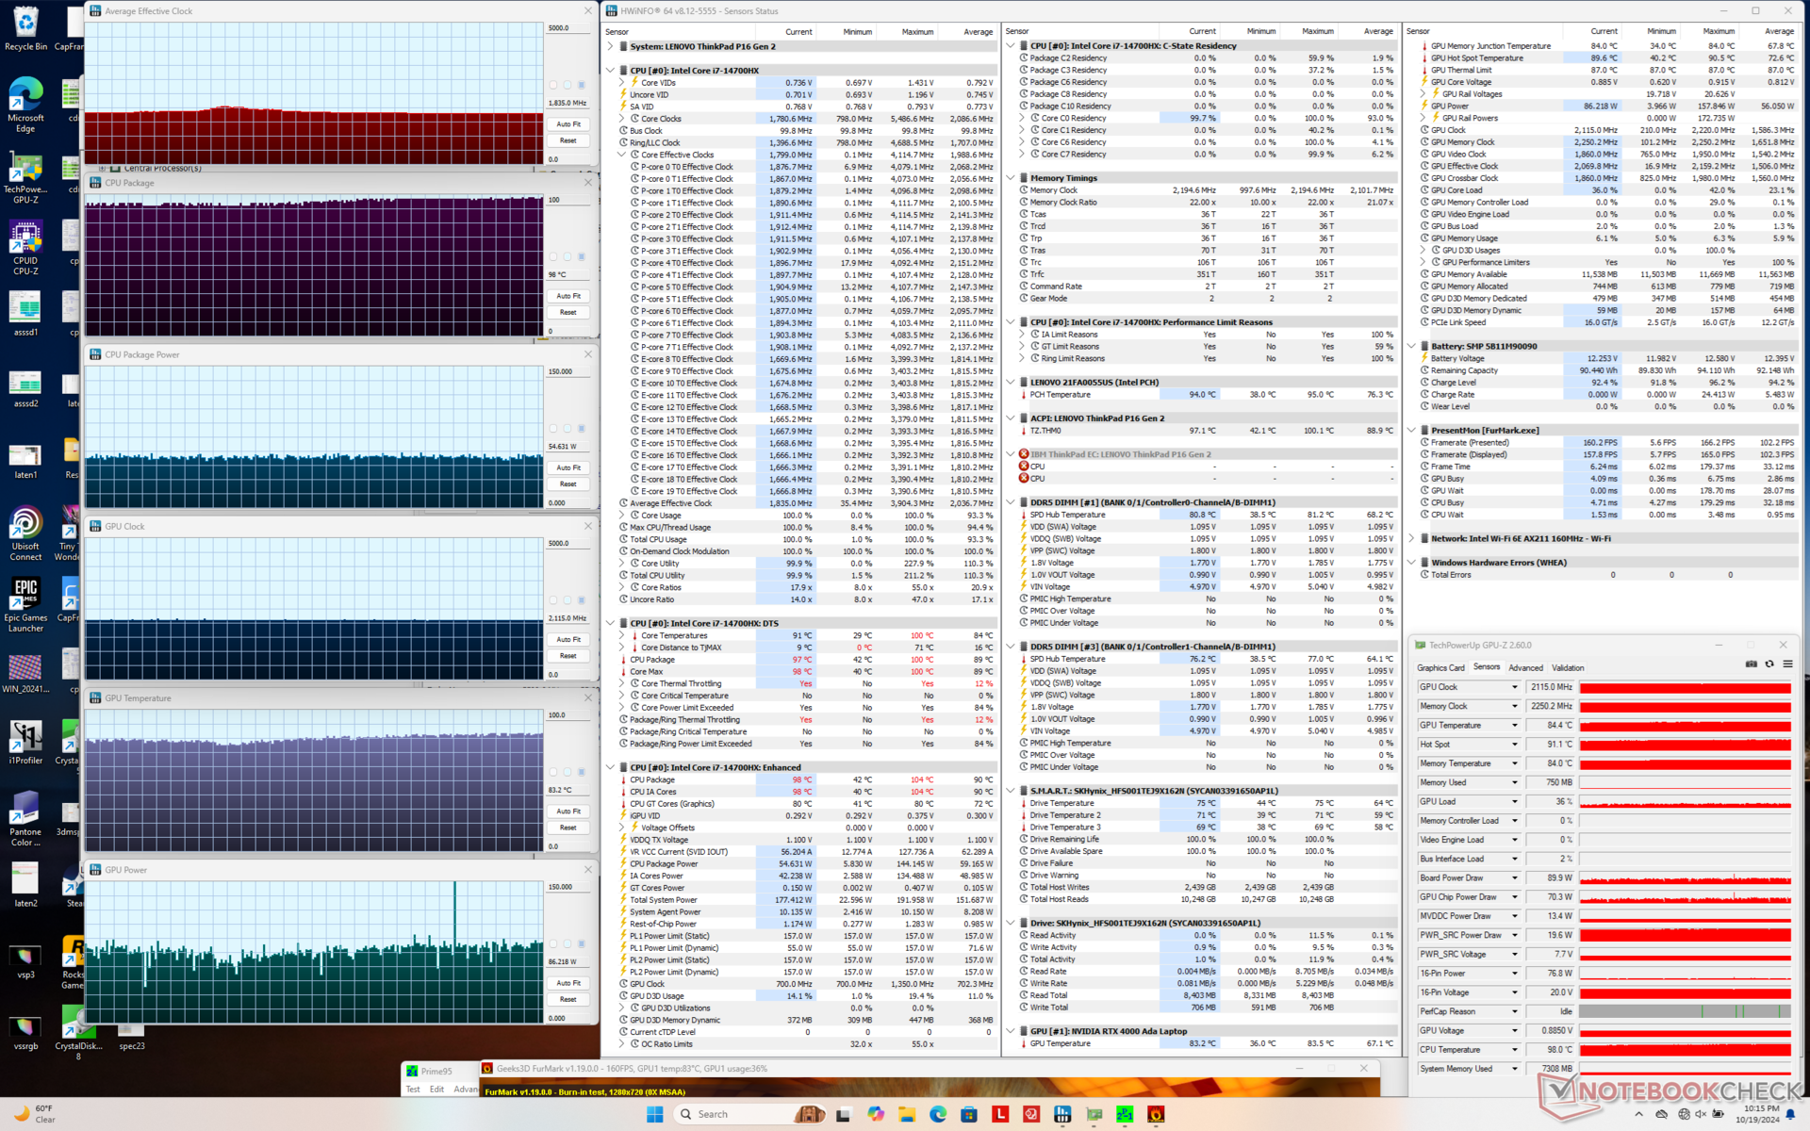Open the Recycle Bin desktop icon
The width and height of the screenshot is (1810, 1131).
(x=25, y=28)
